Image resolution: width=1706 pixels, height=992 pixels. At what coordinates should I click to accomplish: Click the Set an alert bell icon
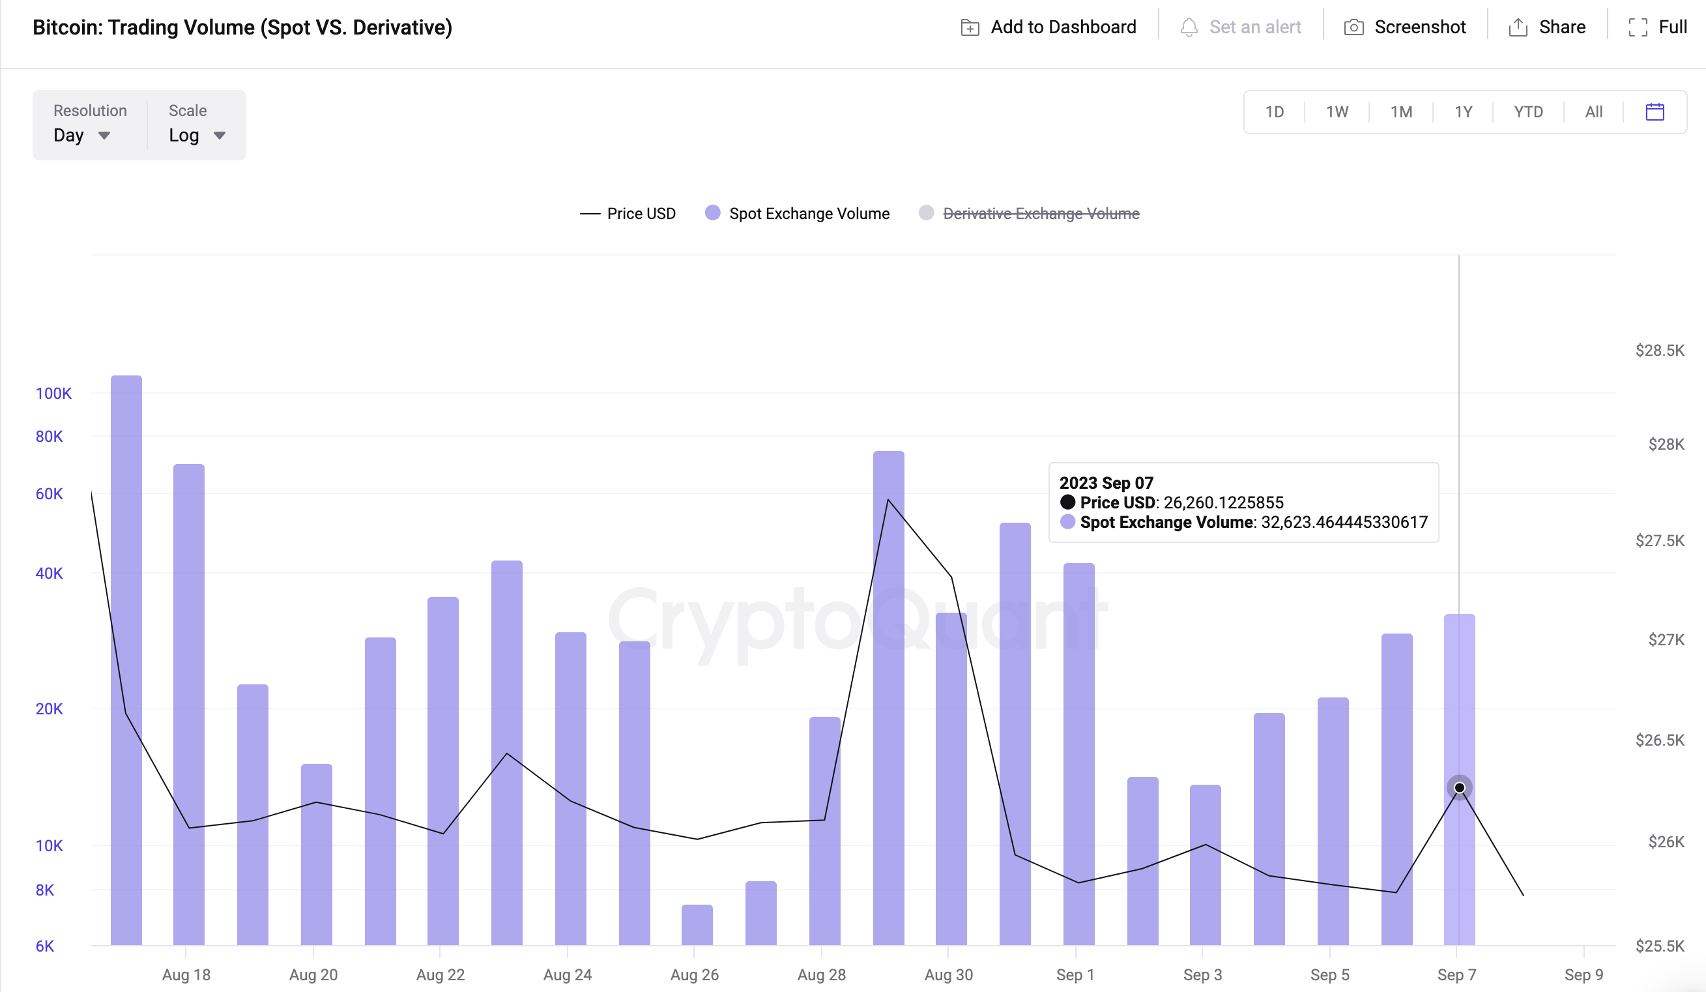1189,28
